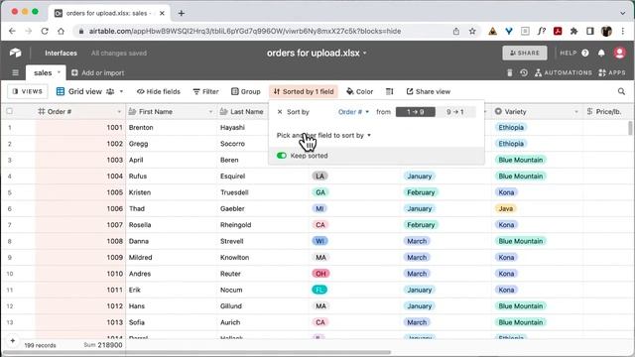The image size is (635, 357).
Task: Open the Adobe Acrobat extension icon
Action: tap(558, 31)
